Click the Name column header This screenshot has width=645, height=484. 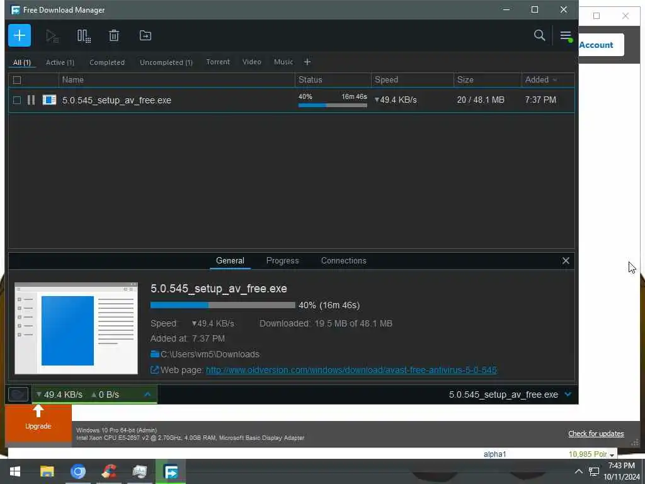pos(176,80)
